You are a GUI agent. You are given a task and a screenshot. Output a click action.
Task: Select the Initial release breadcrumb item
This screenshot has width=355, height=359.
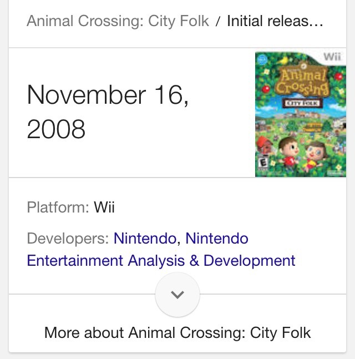click(275, 22)
